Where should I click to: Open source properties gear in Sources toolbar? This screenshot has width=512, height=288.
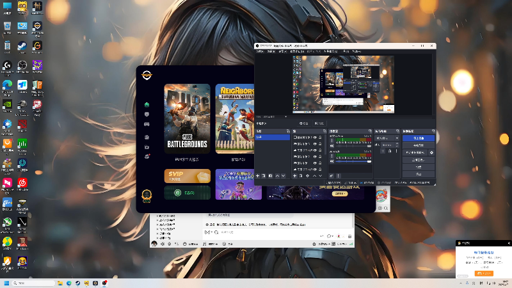click(308, 175)
